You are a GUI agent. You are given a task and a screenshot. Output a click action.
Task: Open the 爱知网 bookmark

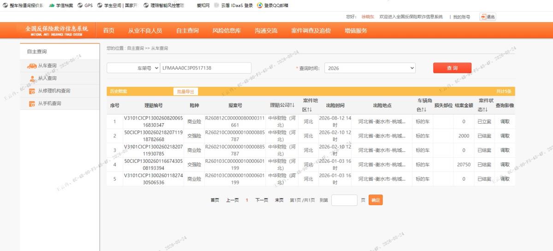point(203,5)
